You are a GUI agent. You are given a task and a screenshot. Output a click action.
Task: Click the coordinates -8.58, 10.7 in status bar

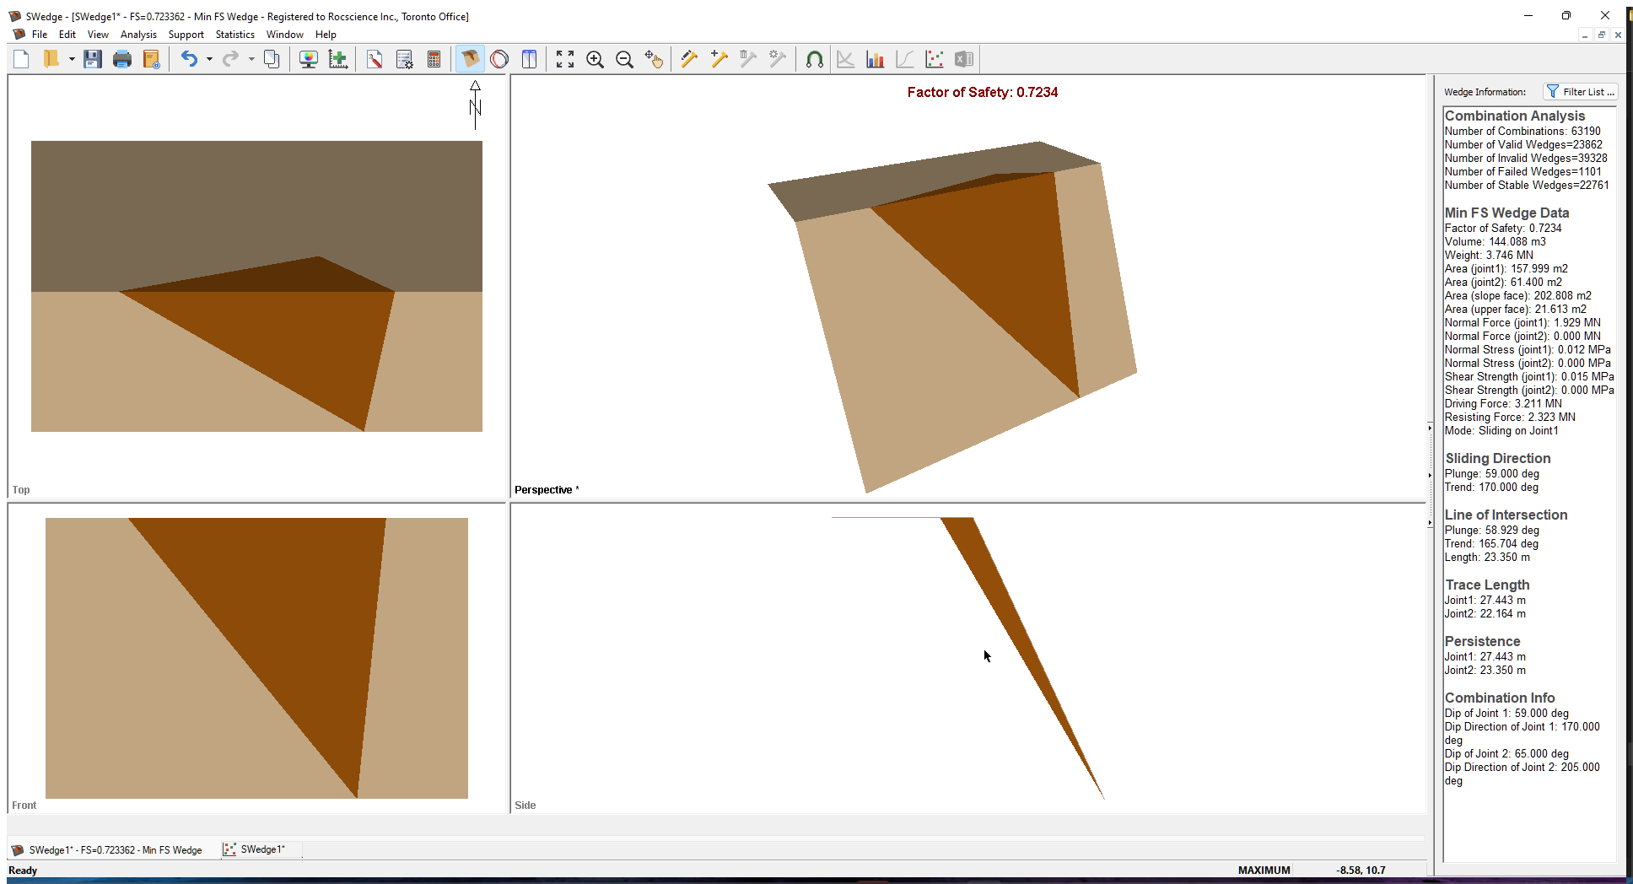[x=1361, y=871]
